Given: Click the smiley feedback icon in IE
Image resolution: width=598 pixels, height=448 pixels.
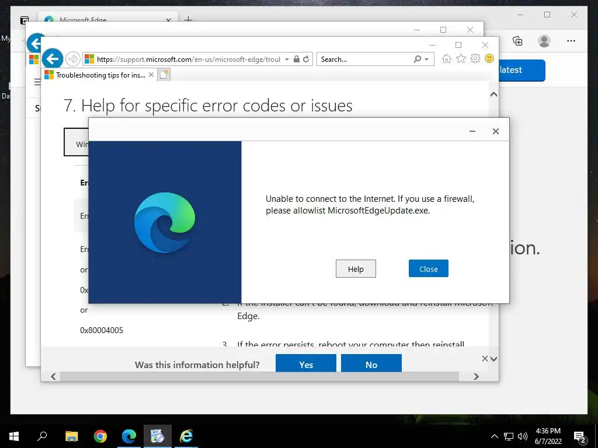Looking at the screenshot, I should tap(489, 58).
